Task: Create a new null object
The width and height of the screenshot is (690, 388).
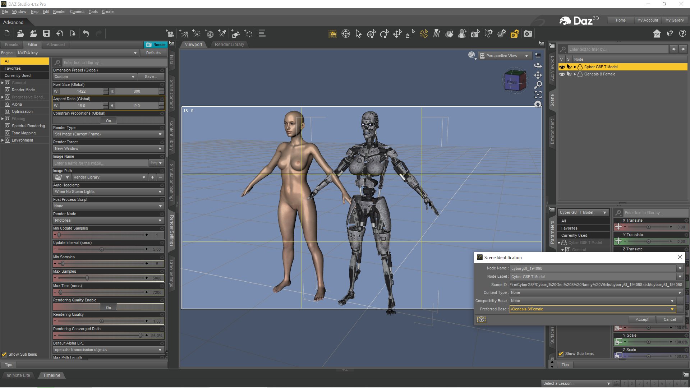Action: [249, 34]
